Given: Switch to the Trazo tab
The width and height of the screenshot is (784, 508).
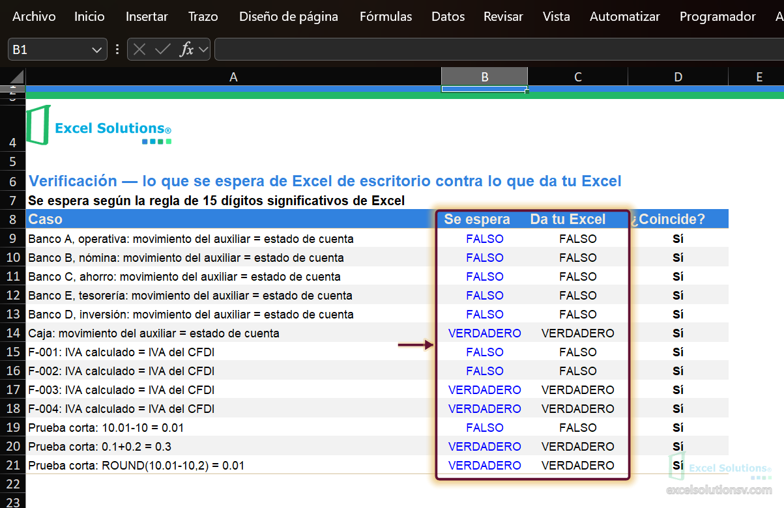Looking at the screenshot, I should pos(203,17).
